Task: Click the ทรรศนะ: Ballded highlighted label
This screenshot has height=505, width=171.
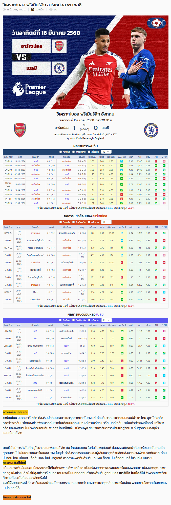Action: (x=14, y=463)
